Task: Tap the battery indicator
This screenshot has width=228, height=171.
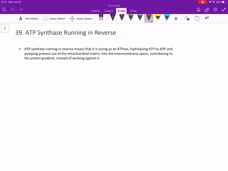Action: (x=224, y=2)
